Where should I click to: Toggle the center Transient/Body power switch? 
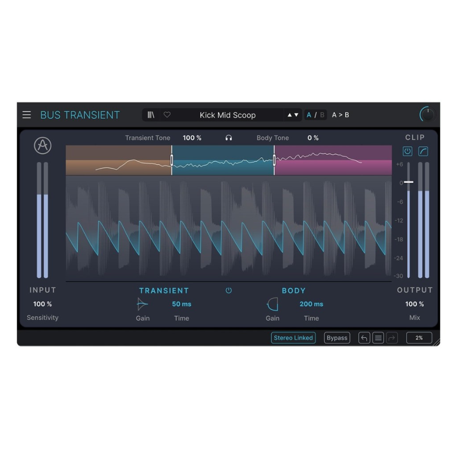point(228,290)
